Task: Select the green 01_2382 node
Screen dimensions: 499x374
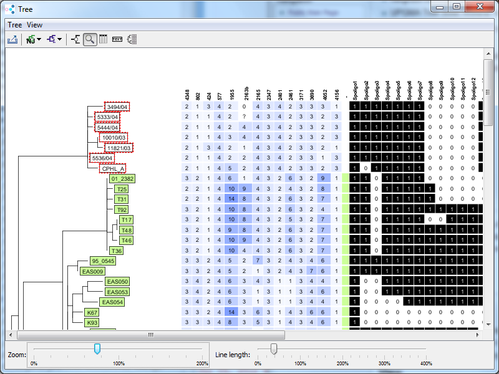Action: (122, 179)
